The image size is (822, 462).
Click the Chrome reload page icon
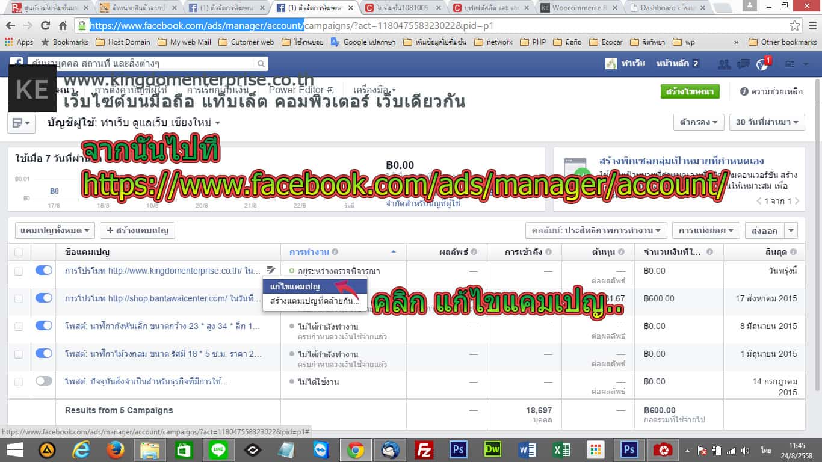tap(45, 26)
